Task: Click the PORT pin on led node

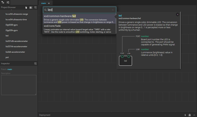Action: pos(122,57)
